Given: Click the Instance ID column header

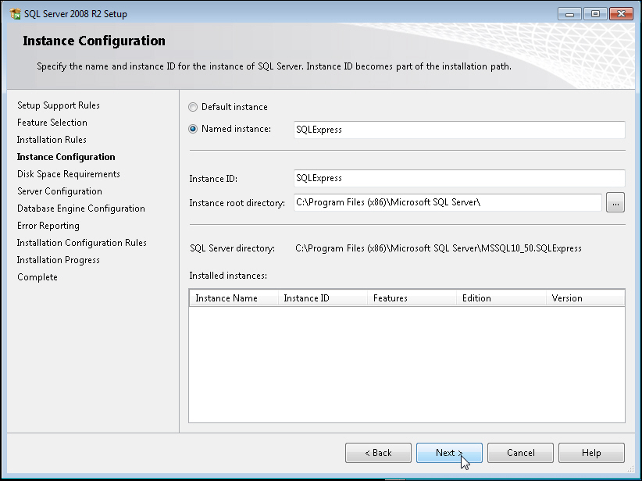Looking at the screenshot, I should (x=323, y=298).
